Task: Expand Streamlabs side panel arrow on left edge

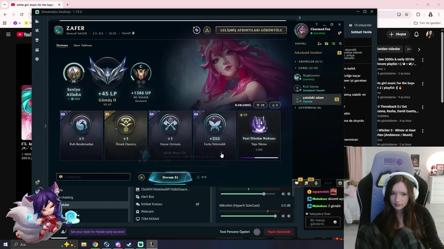Action: click(x=45, y=126)
